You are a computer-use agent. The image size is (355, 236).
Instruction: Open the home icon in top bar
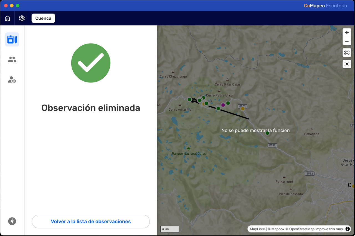(x=7, y=18)
